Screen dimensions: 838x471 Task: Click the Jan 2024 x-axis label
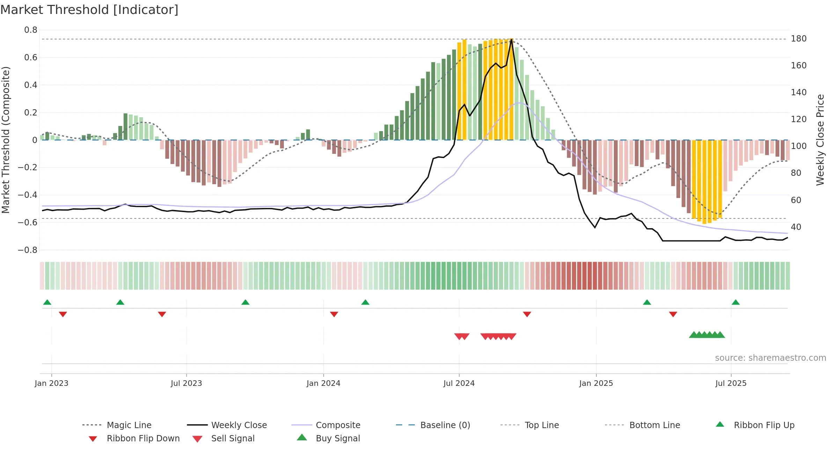click(324, 383)
